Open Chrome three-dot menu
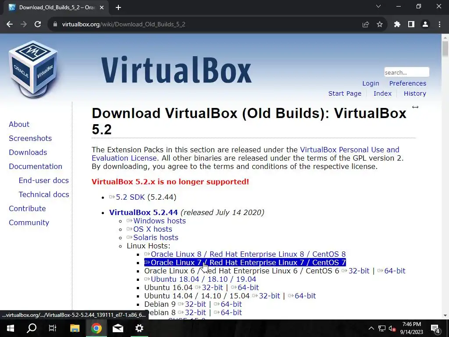The width and height of the screenshot is (449, 337). [439, 25]
